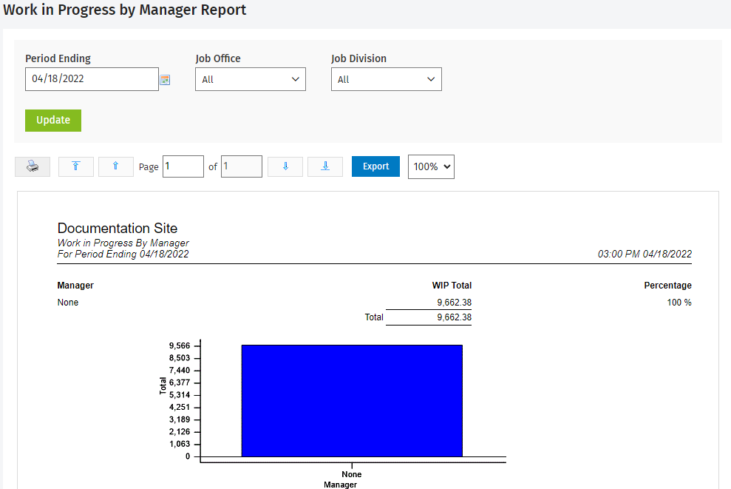Click the 100 % percentage value
The width and height of the screenshot is (731, 489).
pos(679,303)
